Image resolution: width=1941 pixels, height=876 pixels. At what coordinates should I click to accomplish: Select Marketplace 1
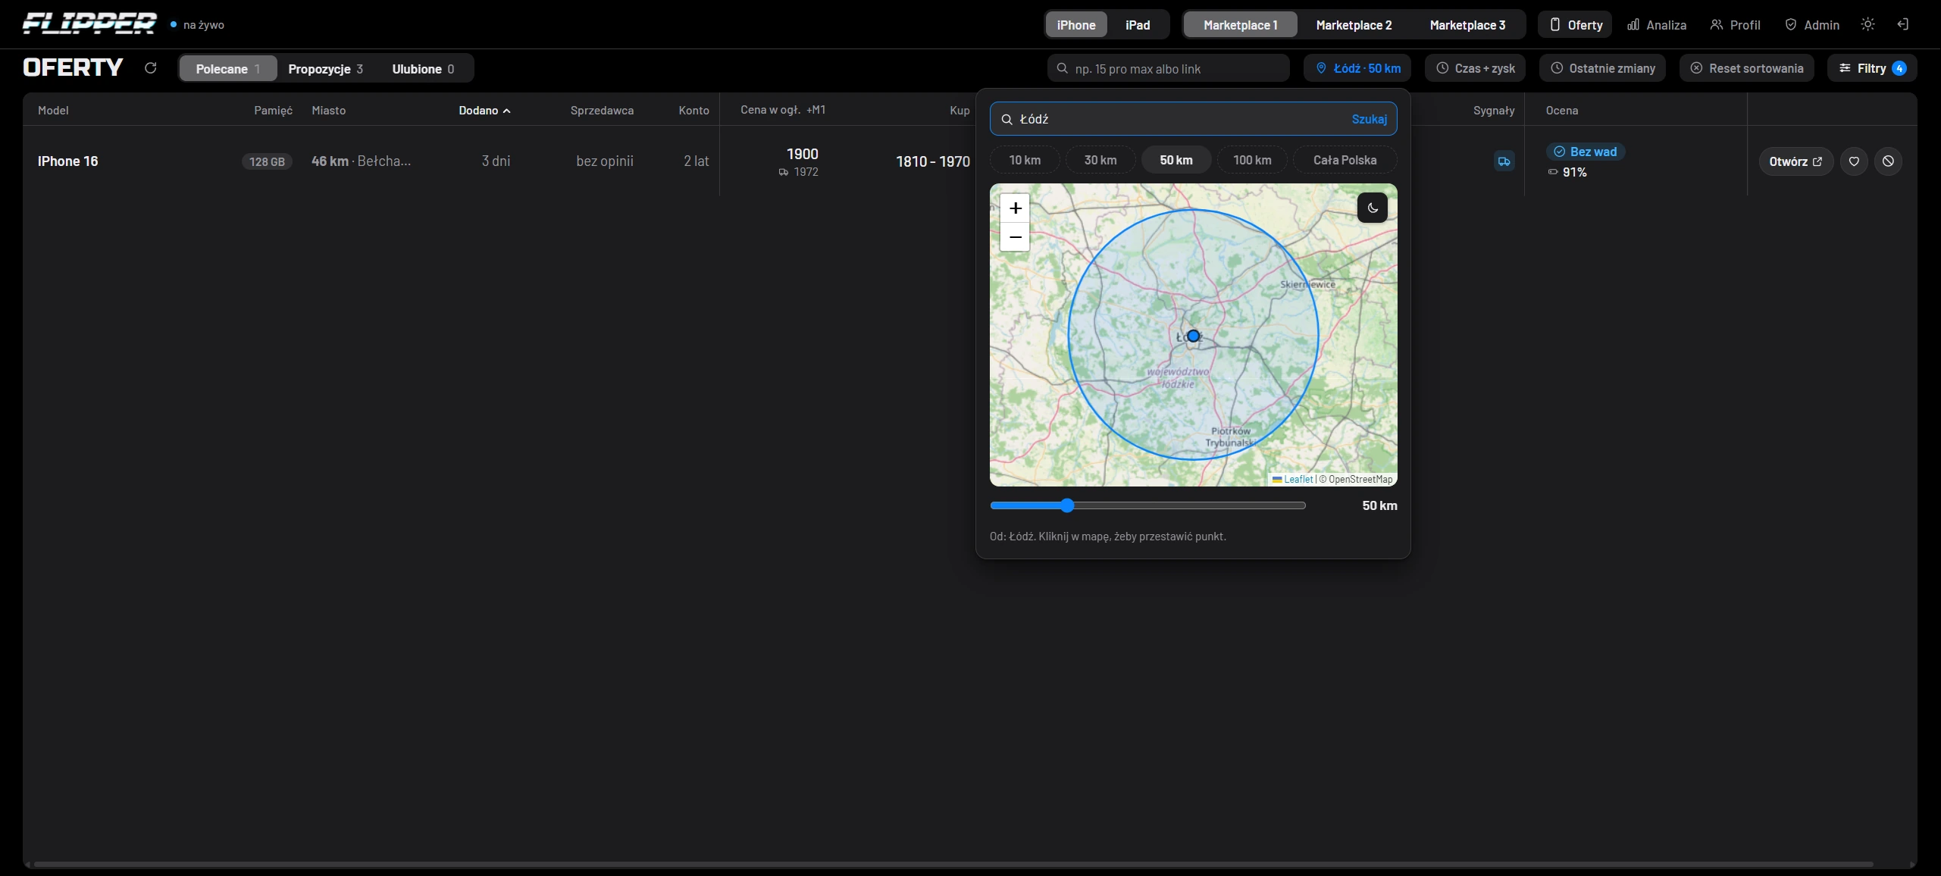click(1240, 25)
